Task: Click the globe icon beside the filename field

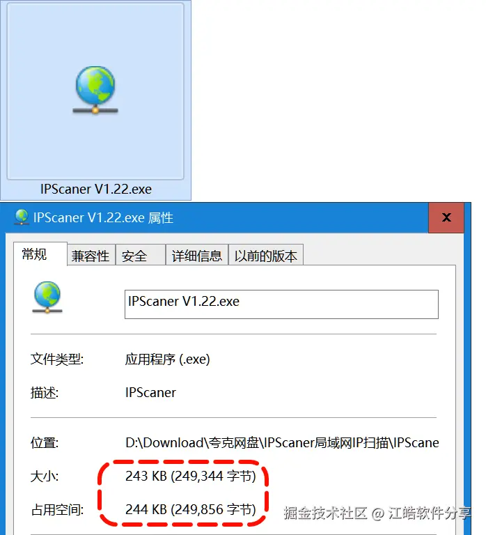Action: tap(47, 297)
